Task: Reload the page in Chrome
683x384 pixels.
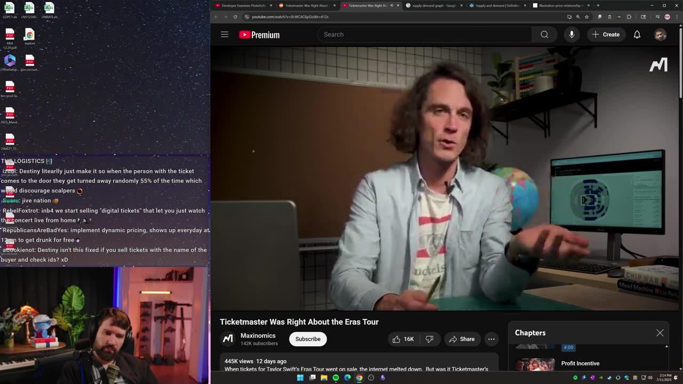Action: [x=235, y=17]
